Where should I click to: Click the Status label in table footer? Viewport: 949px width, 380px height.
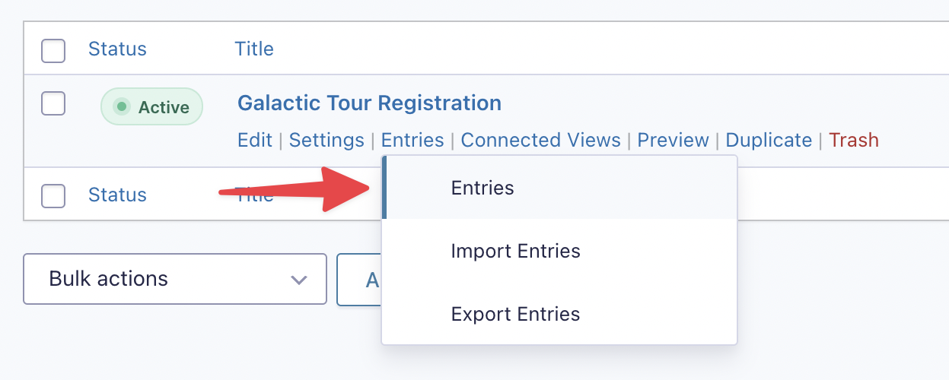point(117,195)
